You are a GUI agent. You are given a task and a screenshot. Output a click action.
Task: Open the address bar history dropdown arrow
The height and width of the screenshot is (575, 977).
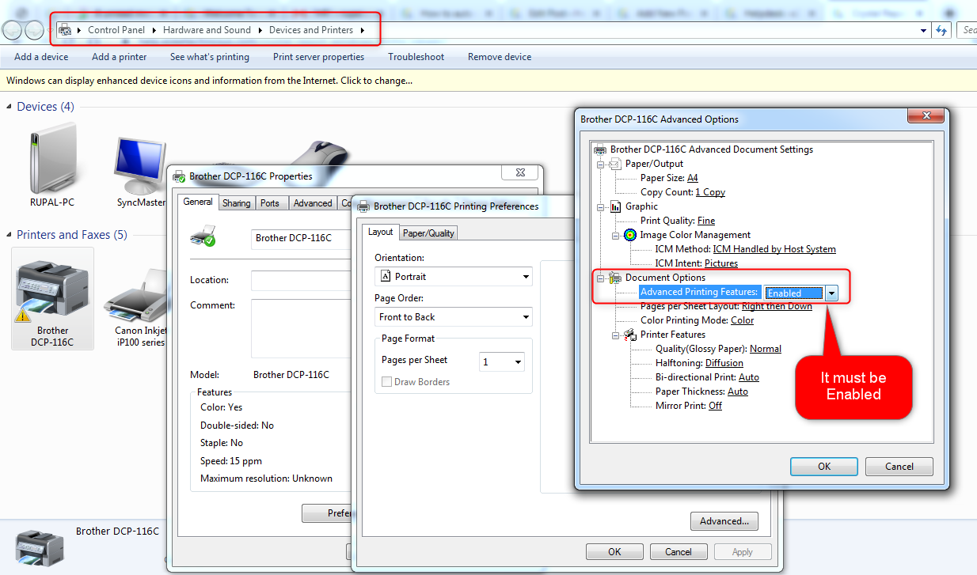coord(924,31)
